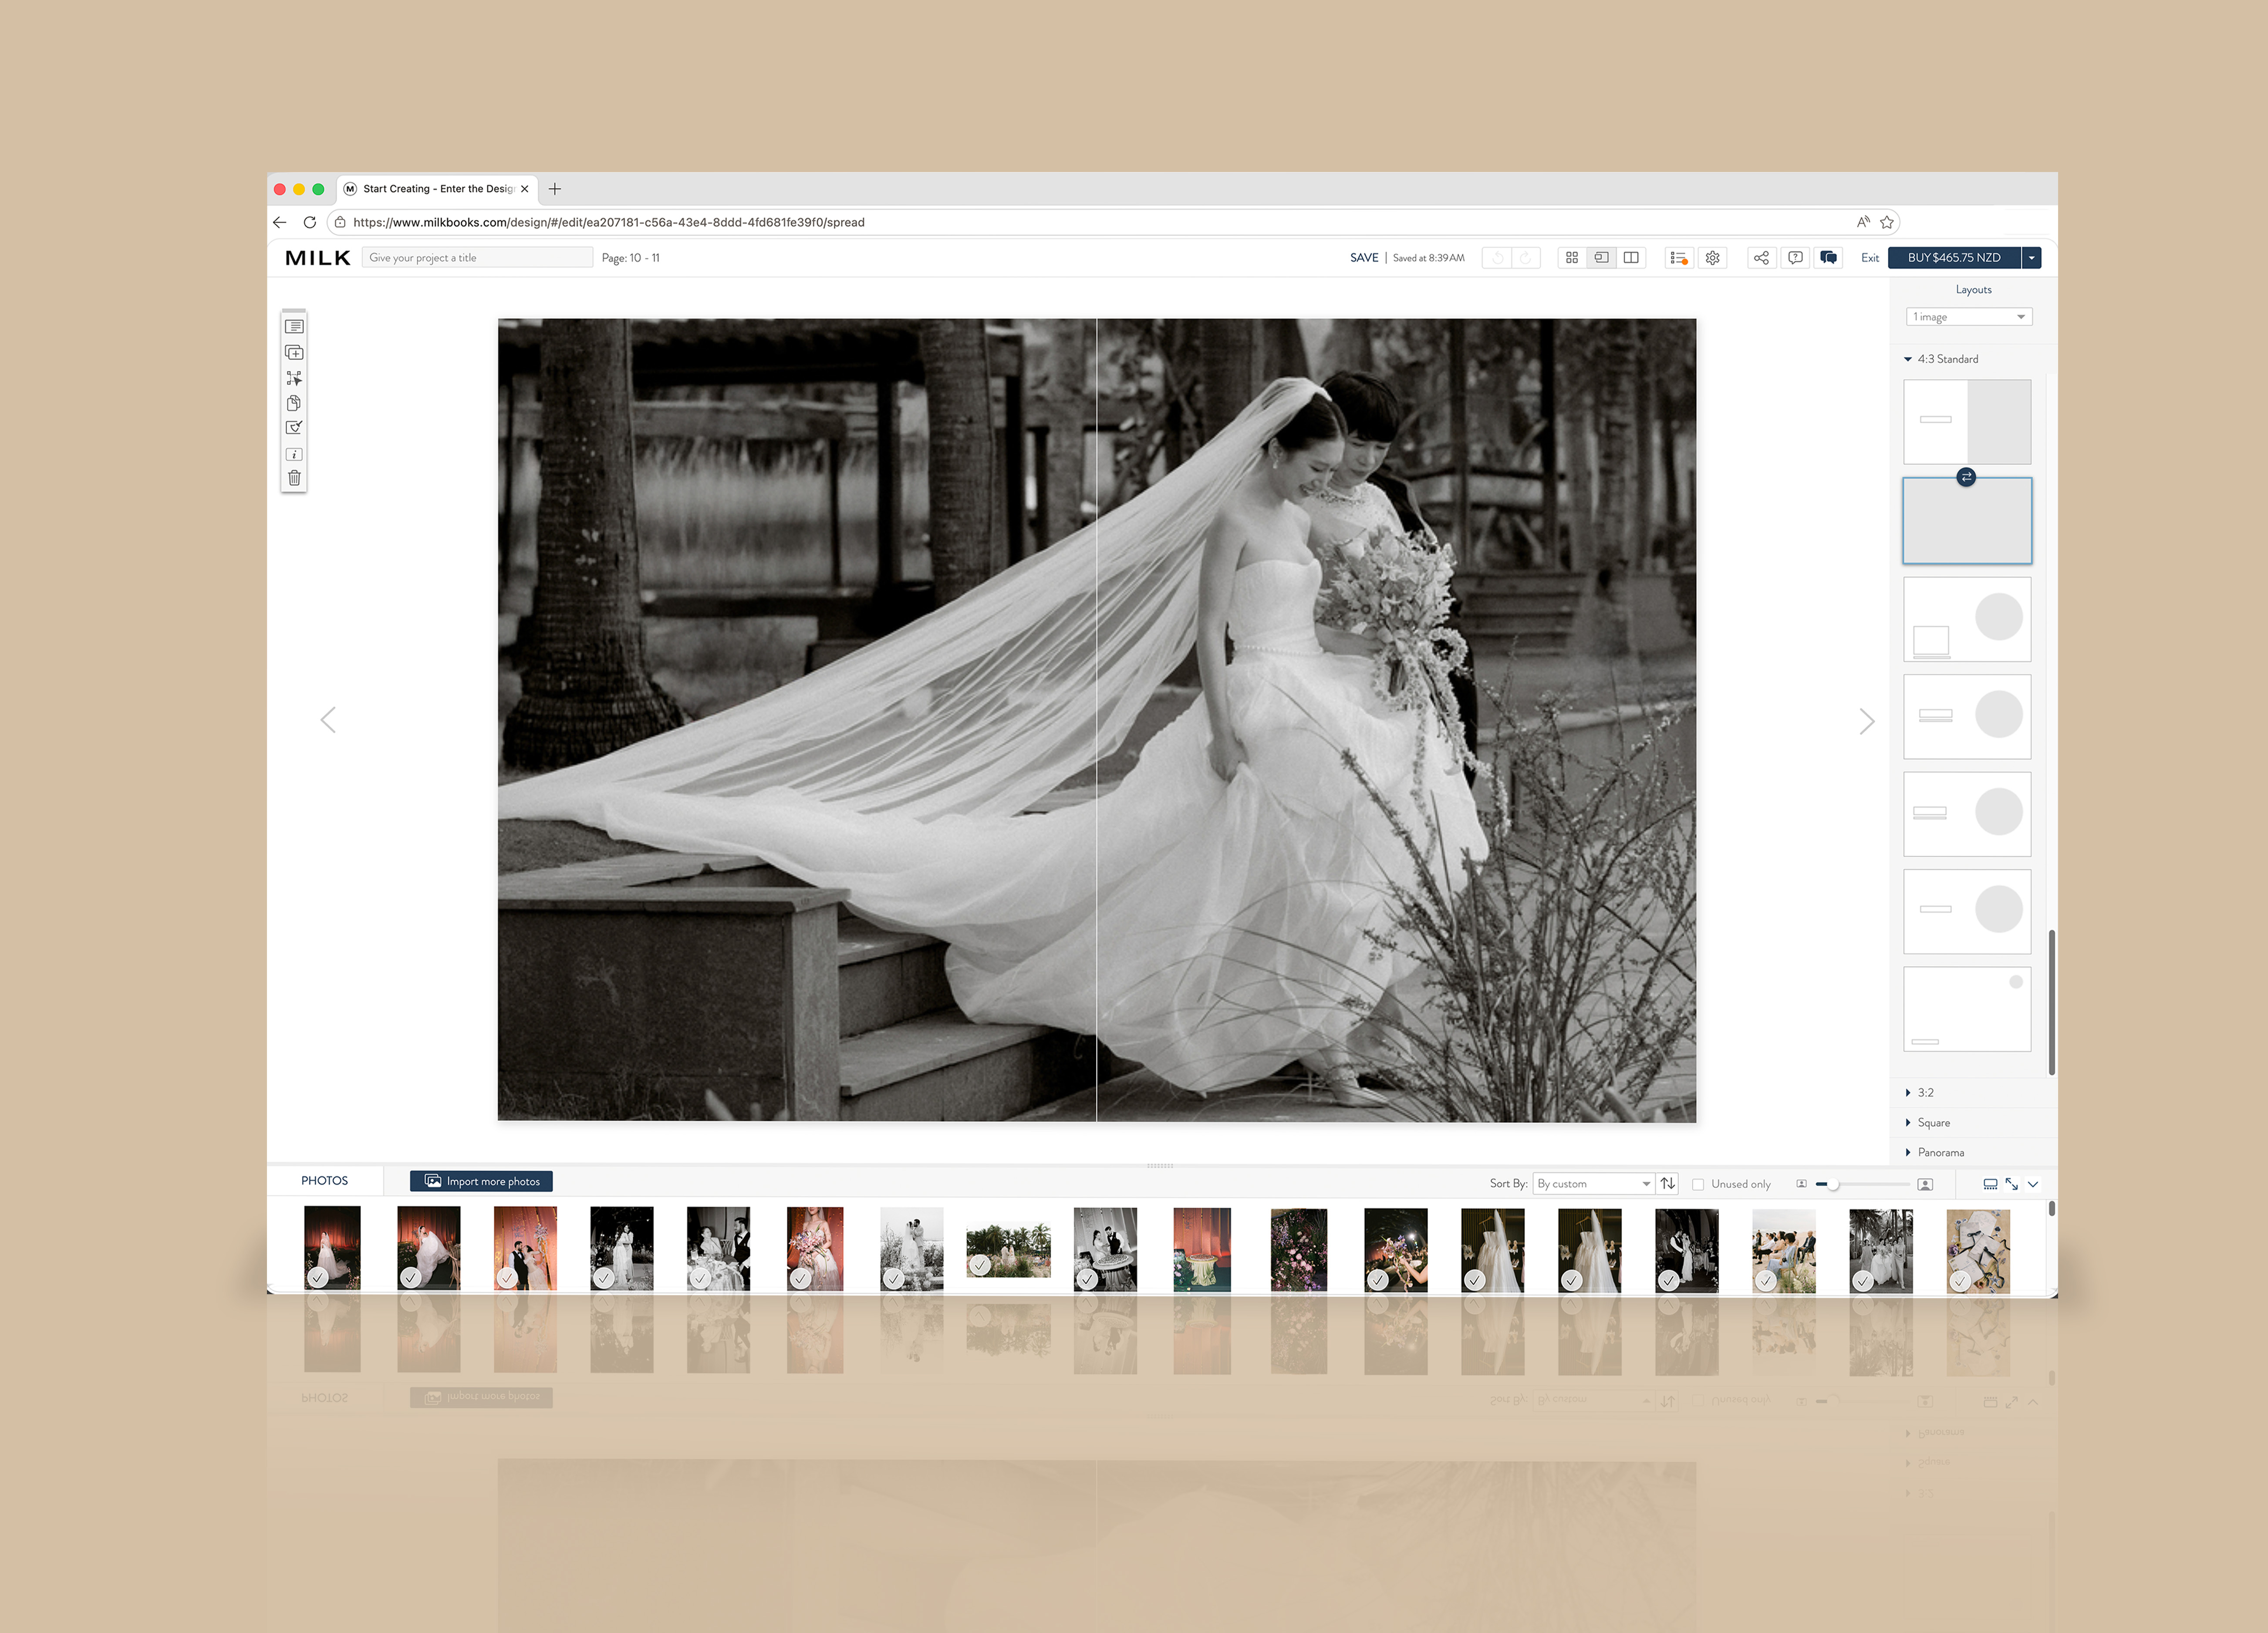Open a new browser tab

[555, 189]
